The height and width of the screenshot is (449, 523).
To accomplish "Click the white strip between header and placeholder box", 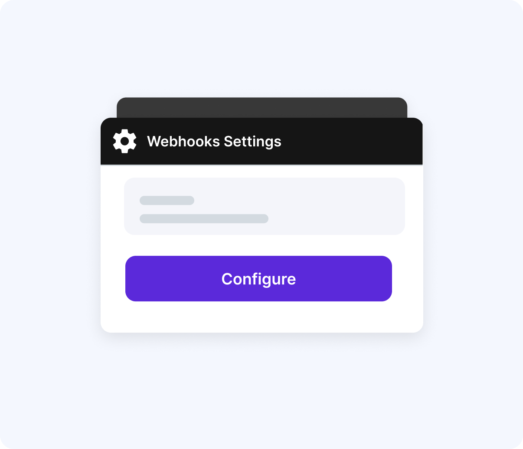I will pyautogui.click(x=261, y=172).
